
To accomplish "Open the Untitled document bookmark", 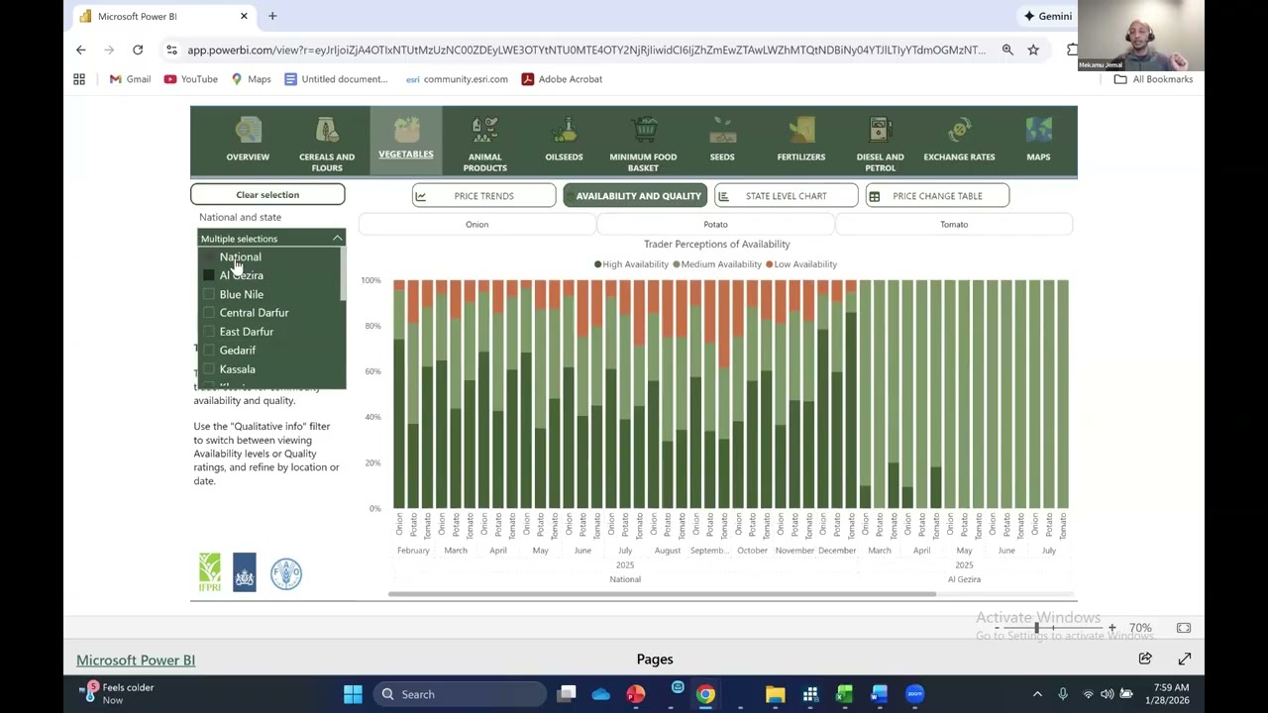I will (x=336, y=79).
